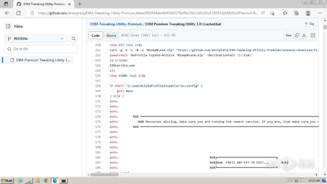This screenshot has width=327, height=184.
Task: Select line number 175
Action: tap(98, 122)
